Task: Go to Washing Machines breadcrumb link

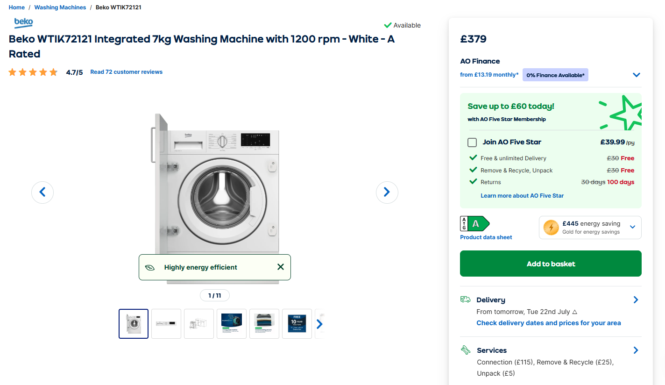Action: (60, 7)
